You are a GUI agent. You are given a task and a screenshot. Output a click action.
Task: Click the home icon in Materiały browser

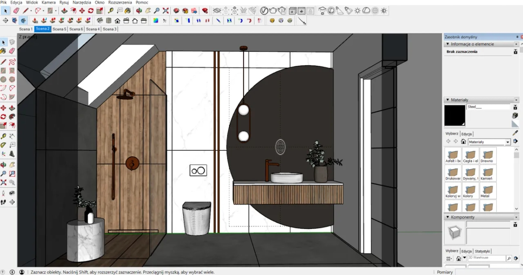point(463,142)
